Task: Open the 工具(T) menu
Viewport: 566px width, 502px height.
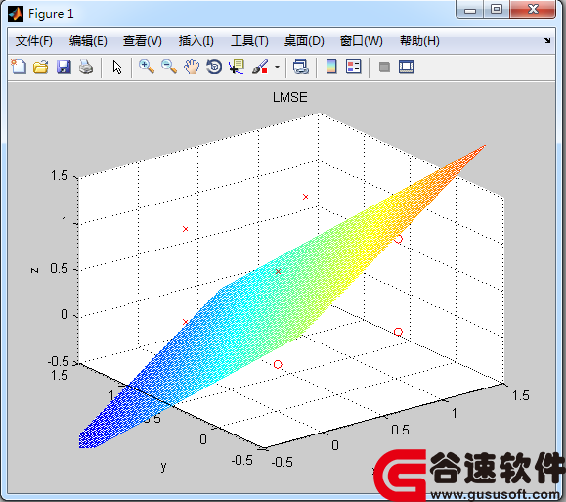Action: (249, 41)
